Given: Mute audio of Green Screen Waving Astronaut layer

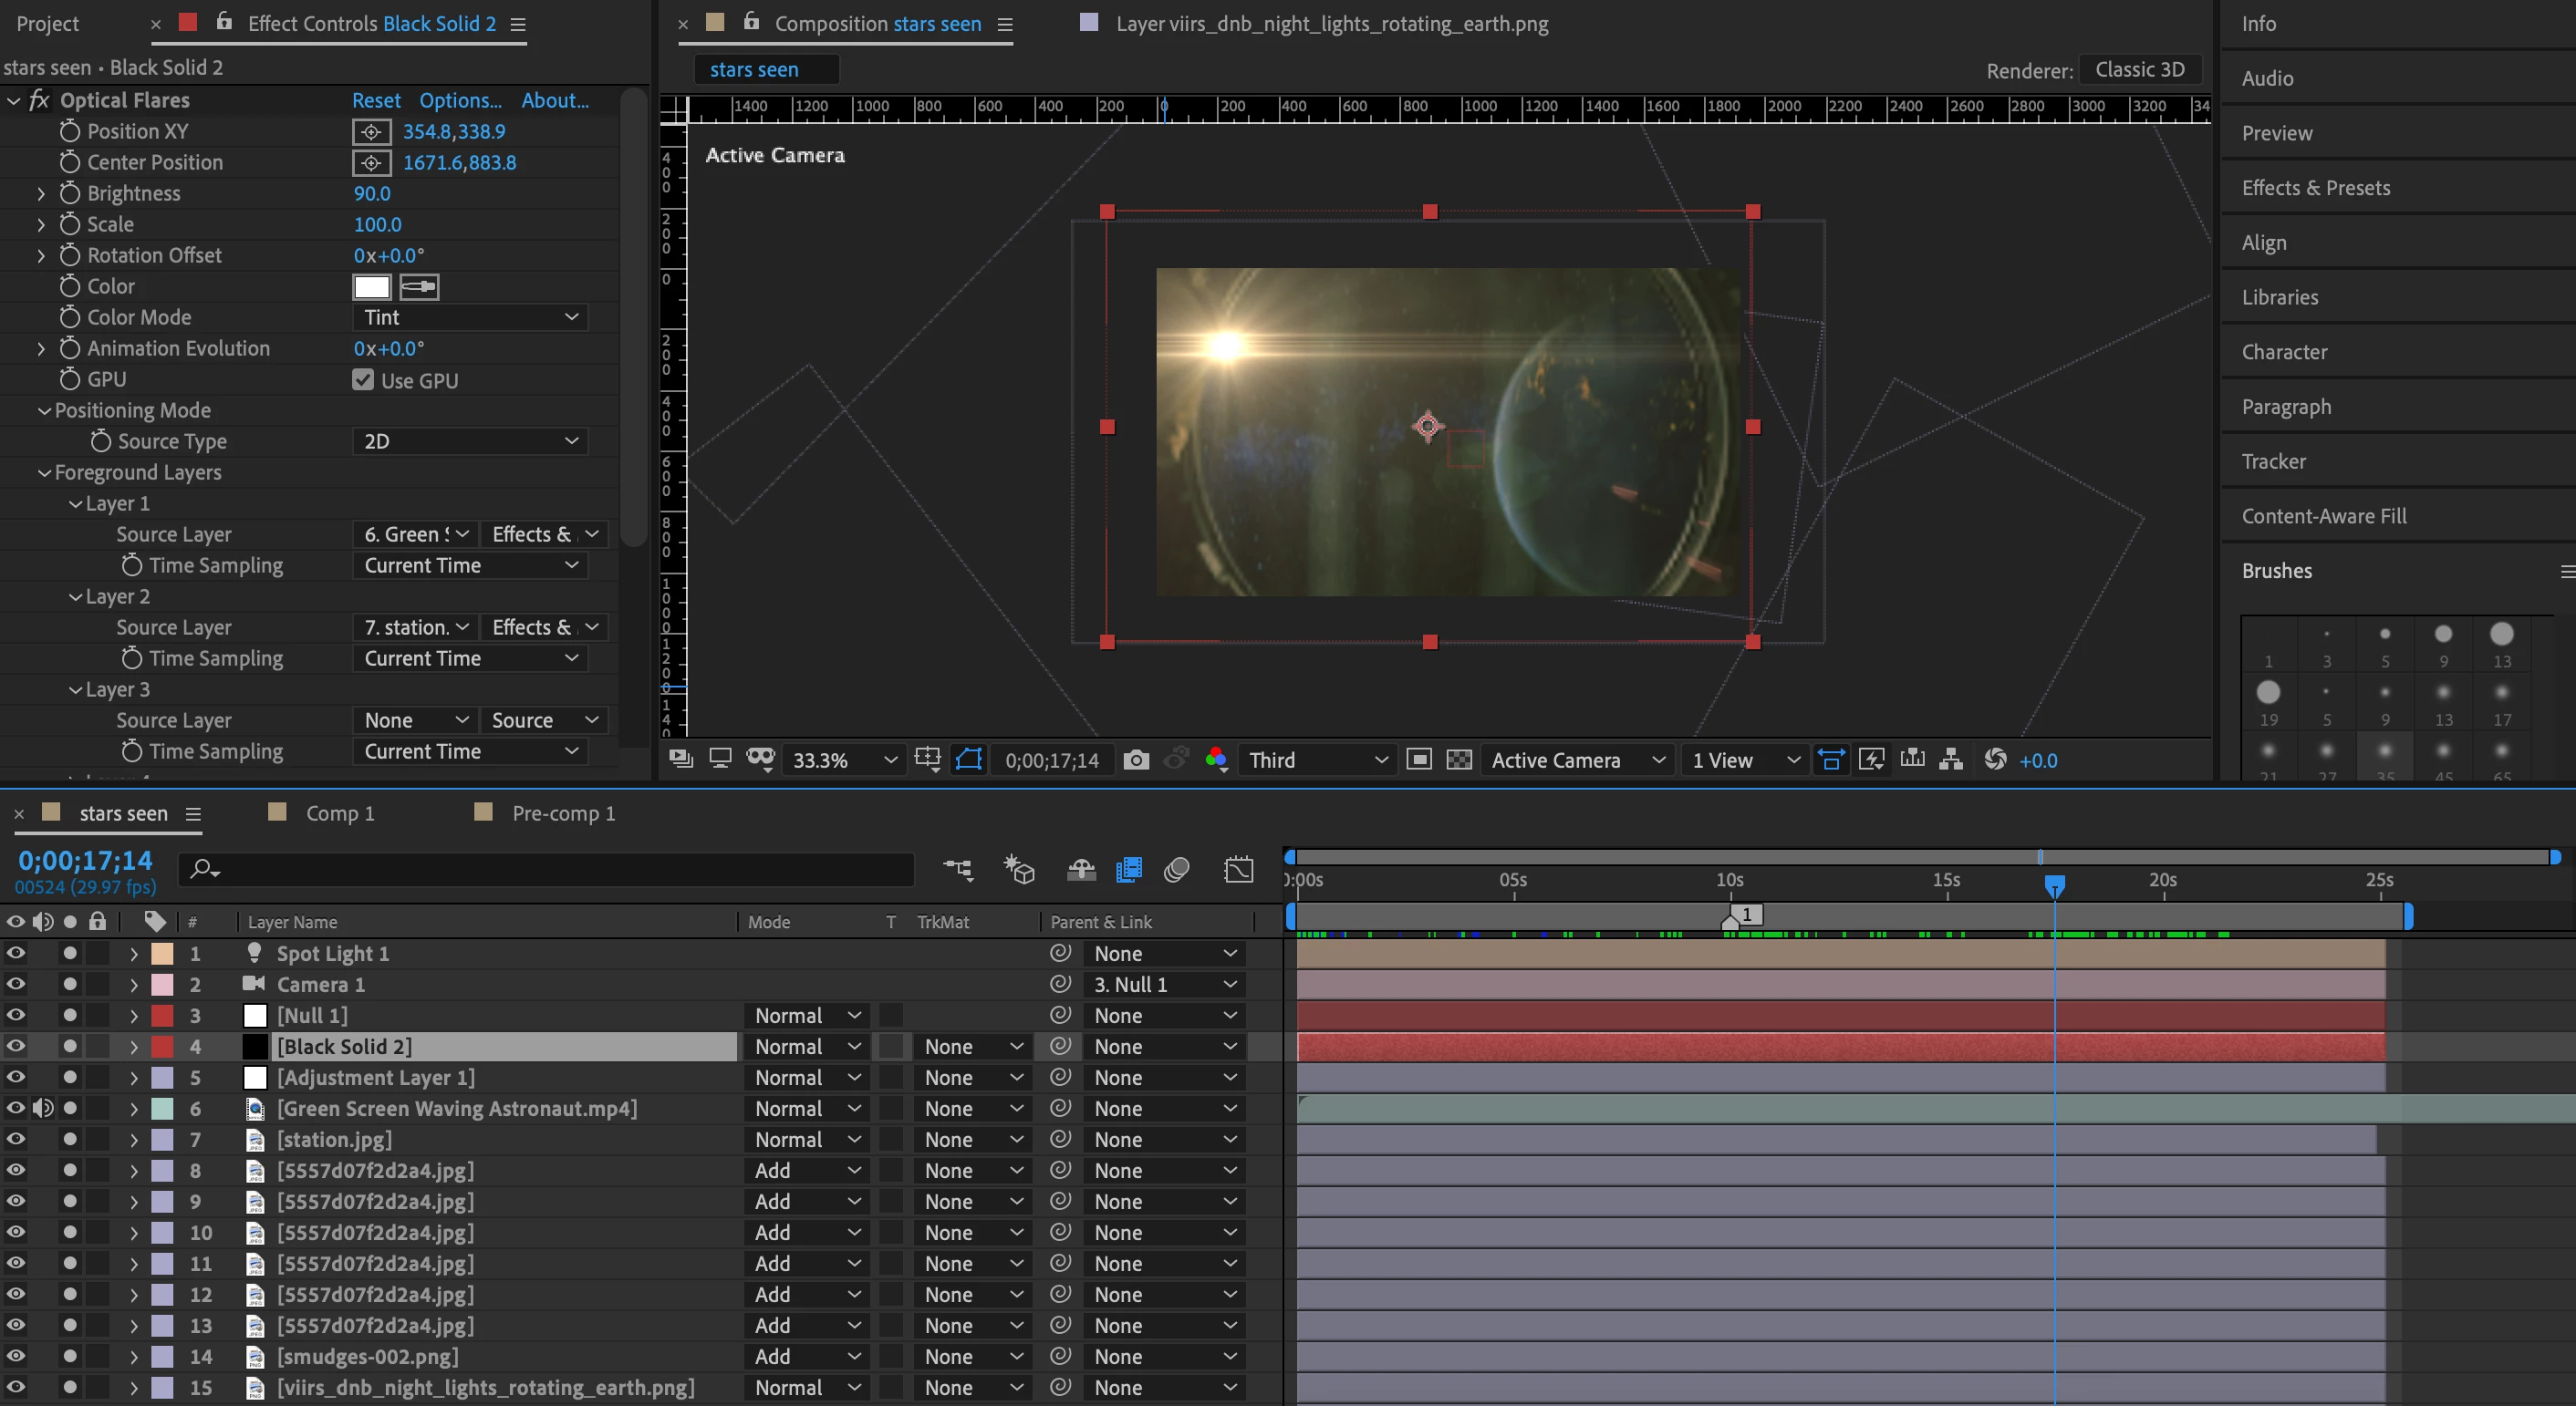Looking at the screenshot, I should (x=43, y=1108).
